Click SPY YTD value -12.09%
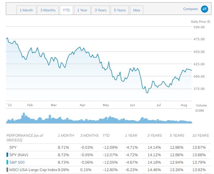Image resolution: width=214 pixels, height=174 pixels. click(x=110, y=147)
